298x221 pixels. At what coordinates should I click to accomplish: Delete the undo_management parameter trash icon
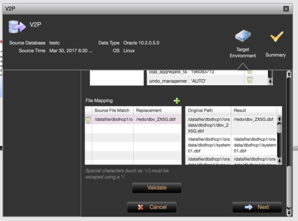(250, 80)
